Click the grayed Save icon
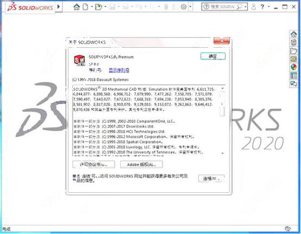301x234 pixels. tap(112, 7)
